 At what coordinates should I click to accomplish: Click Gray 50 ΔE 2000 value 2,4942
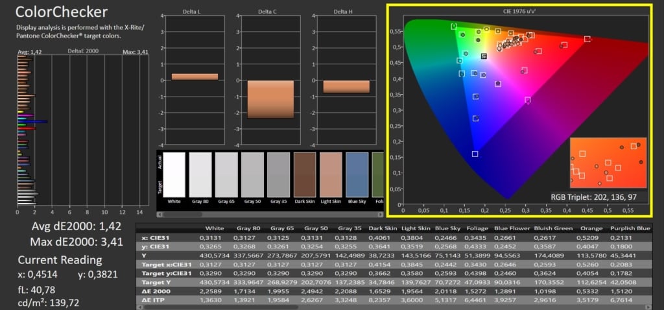tap(312, 291)
